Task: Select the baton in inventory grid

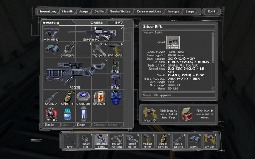Action: coord(83,50)
